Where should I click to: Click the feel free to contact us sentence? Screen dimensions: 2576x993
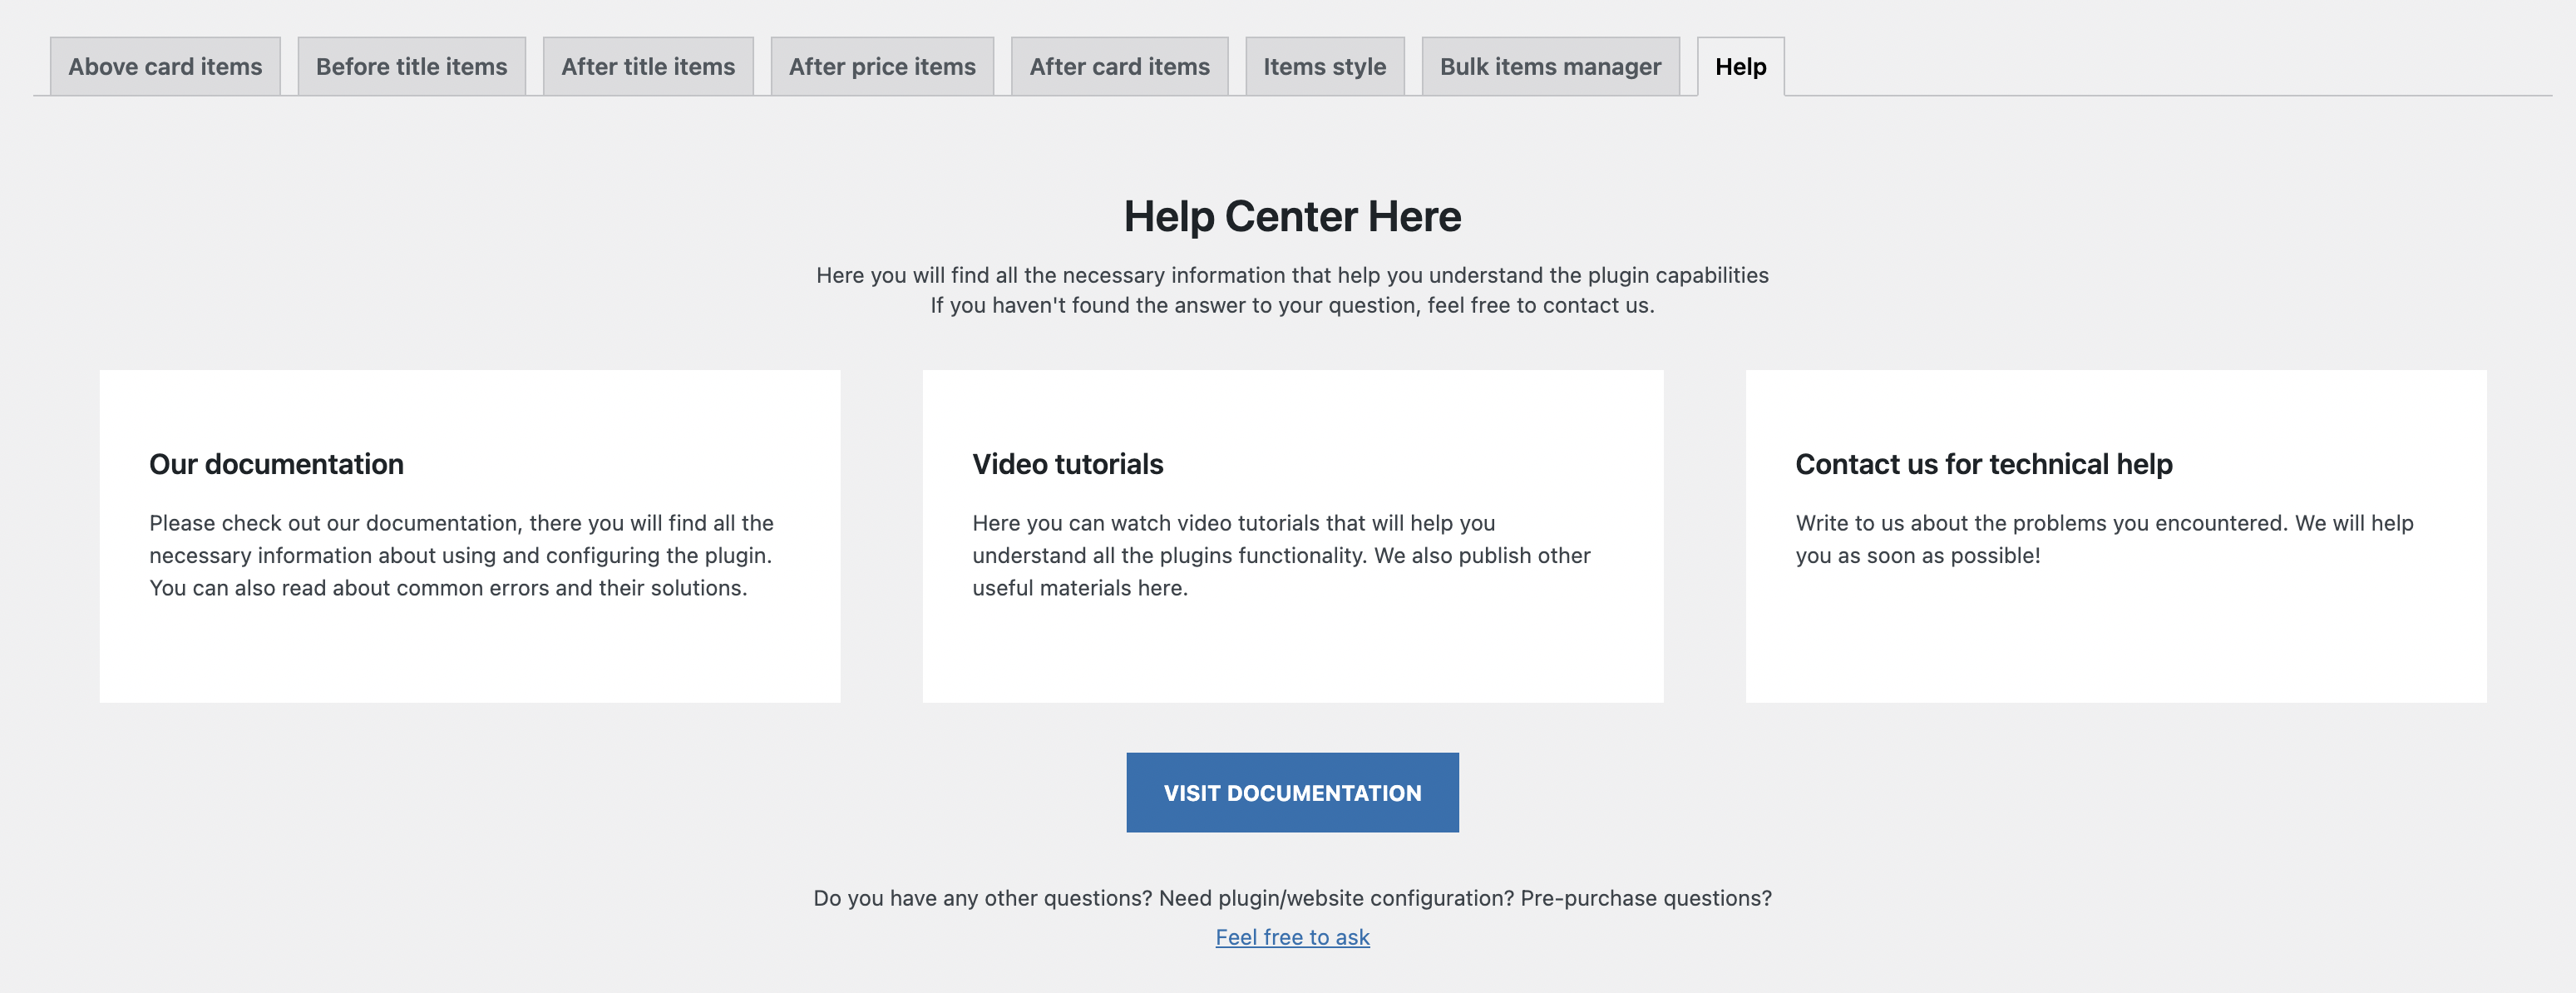click(1292, 305)
